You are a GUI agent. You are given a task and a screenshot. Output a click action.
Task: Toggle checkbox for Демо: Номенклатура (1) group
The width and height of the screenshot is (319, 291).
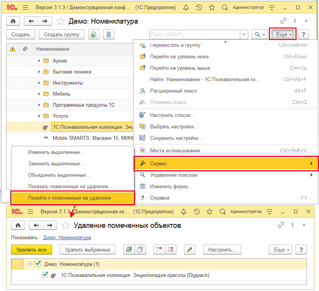pyautogui.click(x=38, y=264)
